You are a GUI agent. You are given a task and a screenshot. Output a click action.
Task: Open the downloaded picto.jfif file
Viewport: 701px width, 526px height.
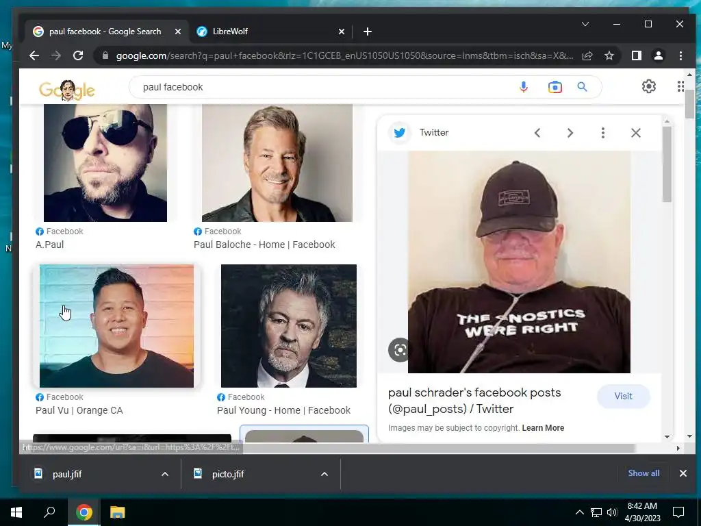pyautogui.click(x=228, y=474)
